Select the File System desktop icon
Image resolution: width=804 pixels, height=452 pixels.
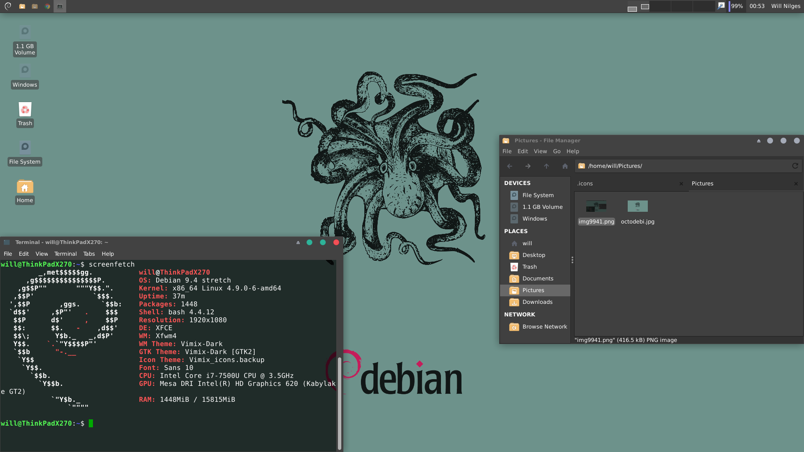(x=25, y=153)
